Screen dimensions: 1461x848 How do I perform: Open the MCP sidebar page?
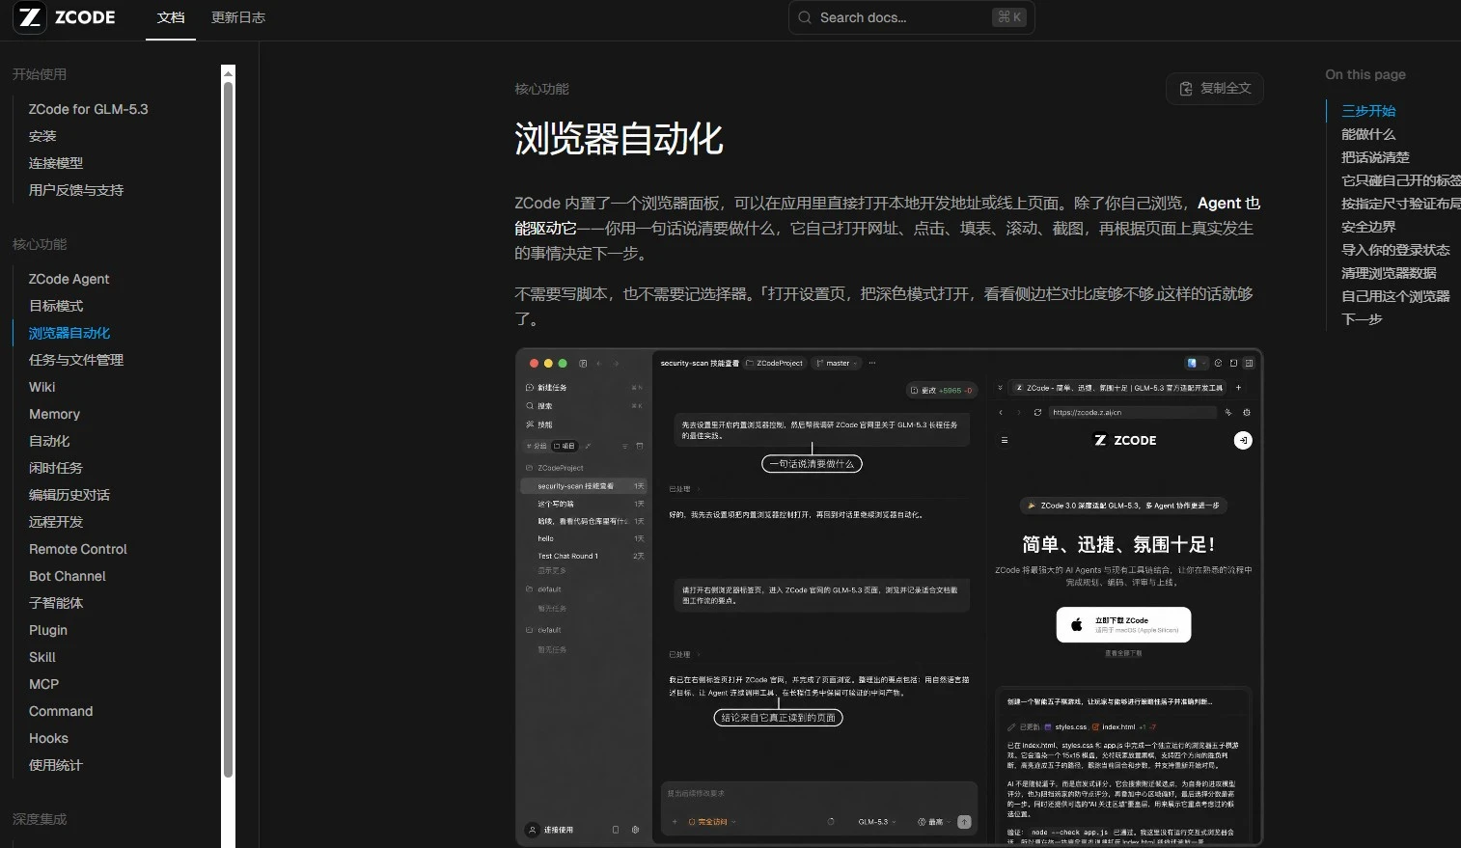click(43, 684)
